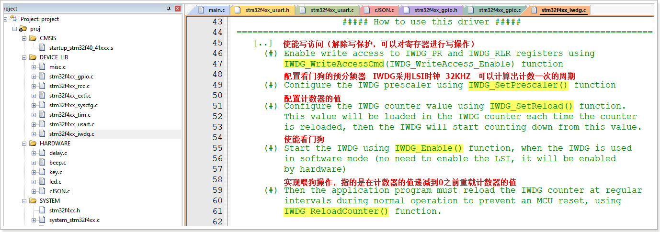This screenshot has height=232, width=660.
Task: Collapse the 'proj' target node
Action: coord(15,29)
